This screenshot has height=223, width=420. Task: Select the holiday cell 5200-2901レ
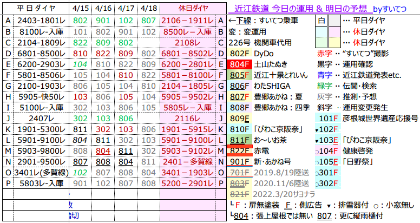point(187,183)
